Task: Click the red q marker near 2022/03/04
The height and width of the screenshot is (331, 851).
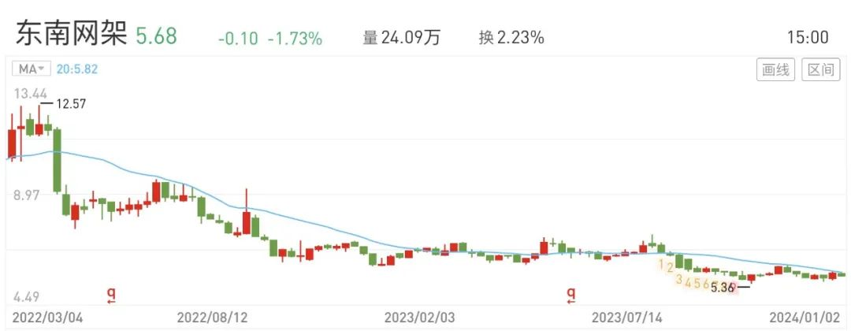Action: pos(111,295)
